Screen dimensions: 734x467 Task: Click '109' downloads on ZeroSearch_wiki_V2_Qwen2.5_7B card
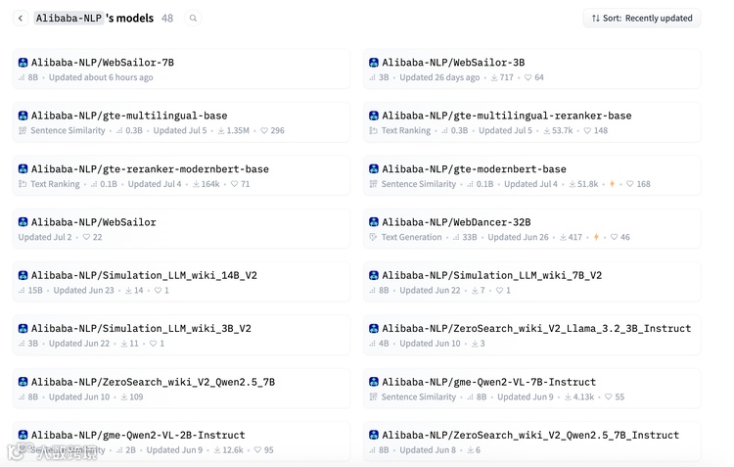[x=136, y=397]
